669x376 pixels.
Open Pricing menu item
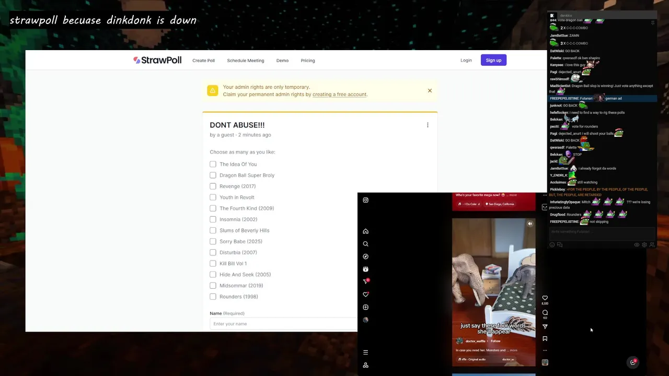click(x=308, y=61)
